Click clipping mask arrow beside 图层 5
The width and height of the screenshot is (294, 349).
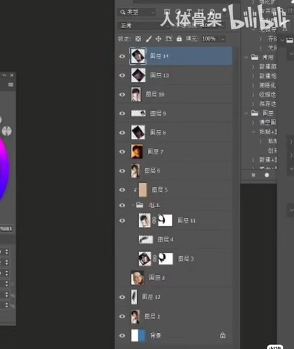click(x=135, y=190)
